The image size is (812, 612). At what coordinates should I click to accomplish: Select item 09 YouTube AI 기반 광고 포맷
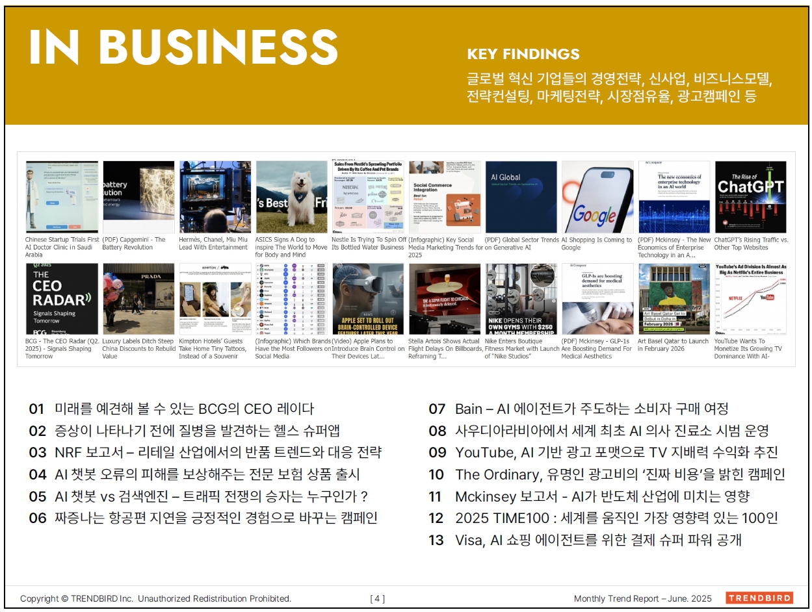[x=603, y=452]
